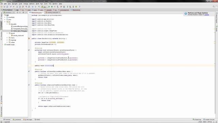Viewport: 218px width, 123px height.
Task: Click the Cut toolbar icon
Action: [x=17, y=7]
